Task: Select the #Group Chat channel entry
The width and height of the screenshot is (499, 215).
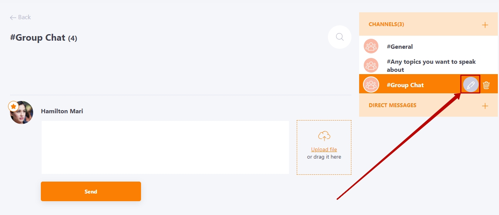Action: [x=428, y=85]
